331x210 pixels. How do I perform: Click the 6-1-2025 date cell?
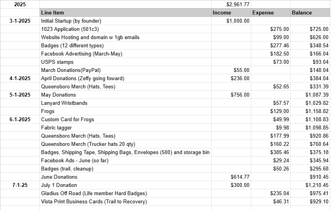pyautogui.click(x=20, y=119)
